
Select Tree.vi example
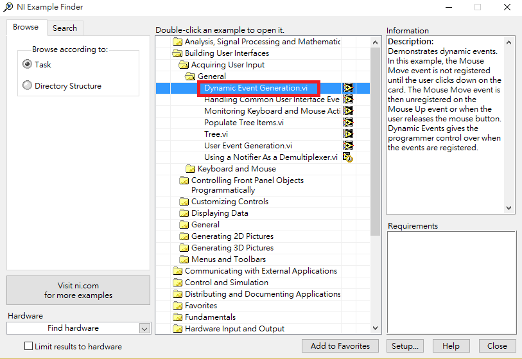(x=216, y=134)
